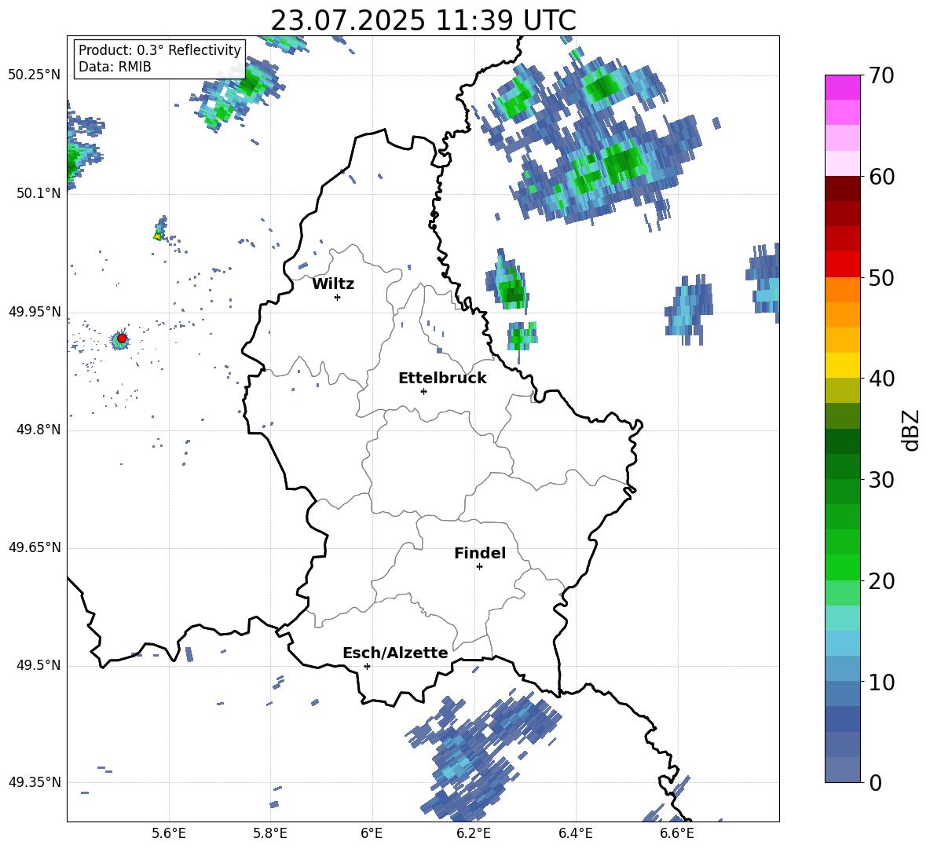Image resolution: width=930 pixels, height=849 pixels.
Task: Click the 6.6°E longitude label
Action: 677,834
